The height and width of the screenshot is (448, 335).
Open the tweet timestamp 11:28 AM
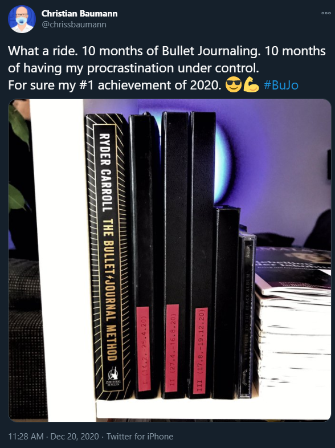coord(26,436)
